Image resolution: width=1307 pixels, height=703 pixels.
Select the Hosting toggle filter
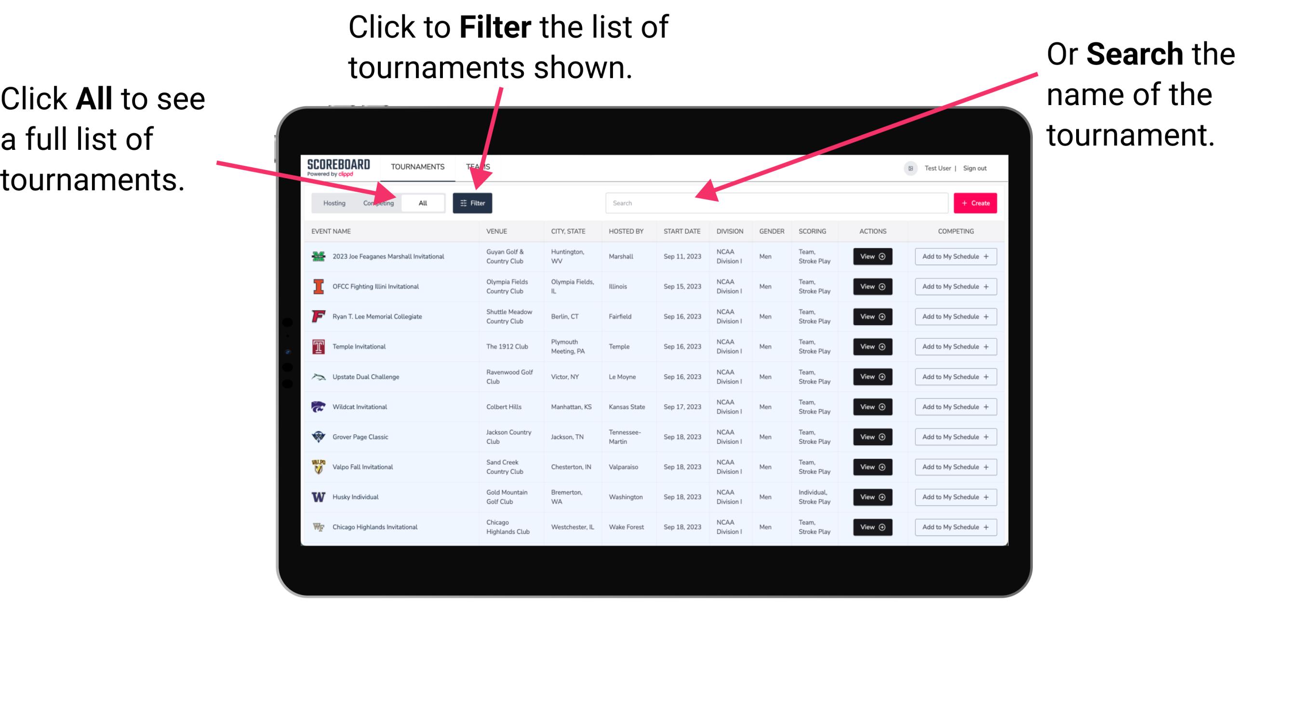[x=333, y=202]
